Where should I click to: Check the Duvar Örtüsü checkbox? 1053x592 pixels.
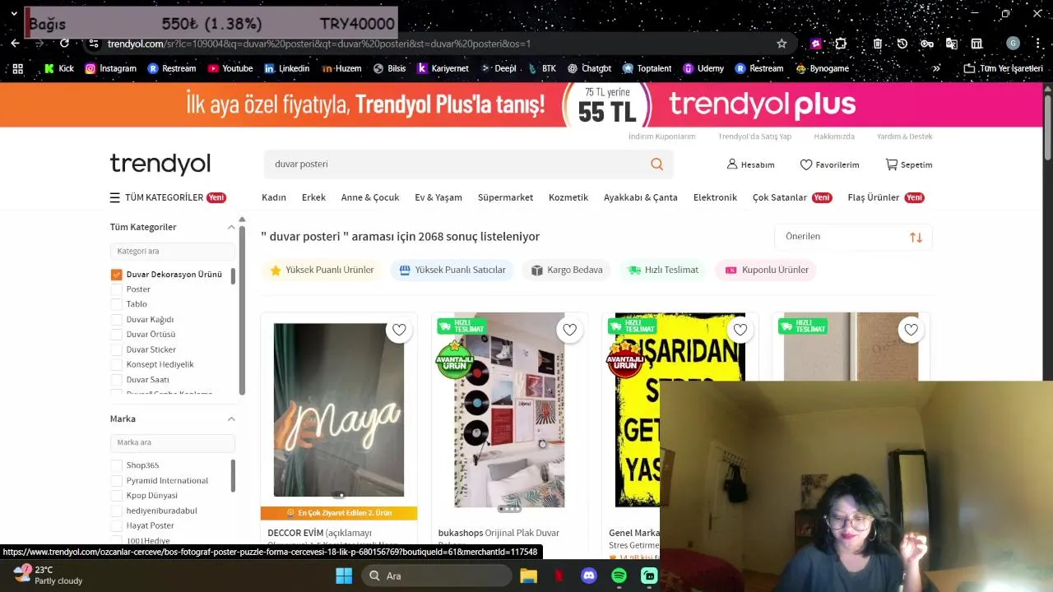116,335
